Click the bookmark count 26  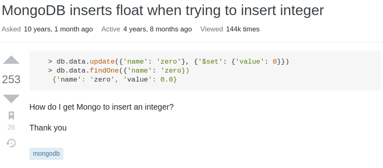coord(11,127)
